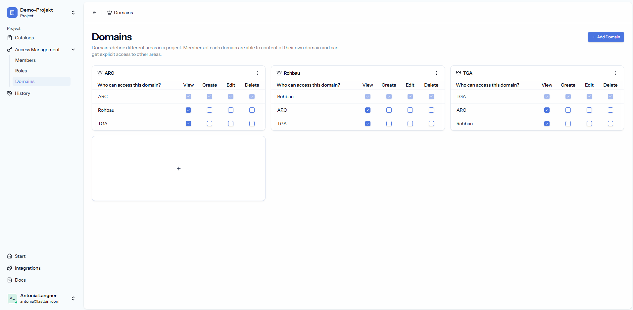Enable Edit for ARC in TGA domain
Screen dimensions: 633x310
tap(589, 110)
